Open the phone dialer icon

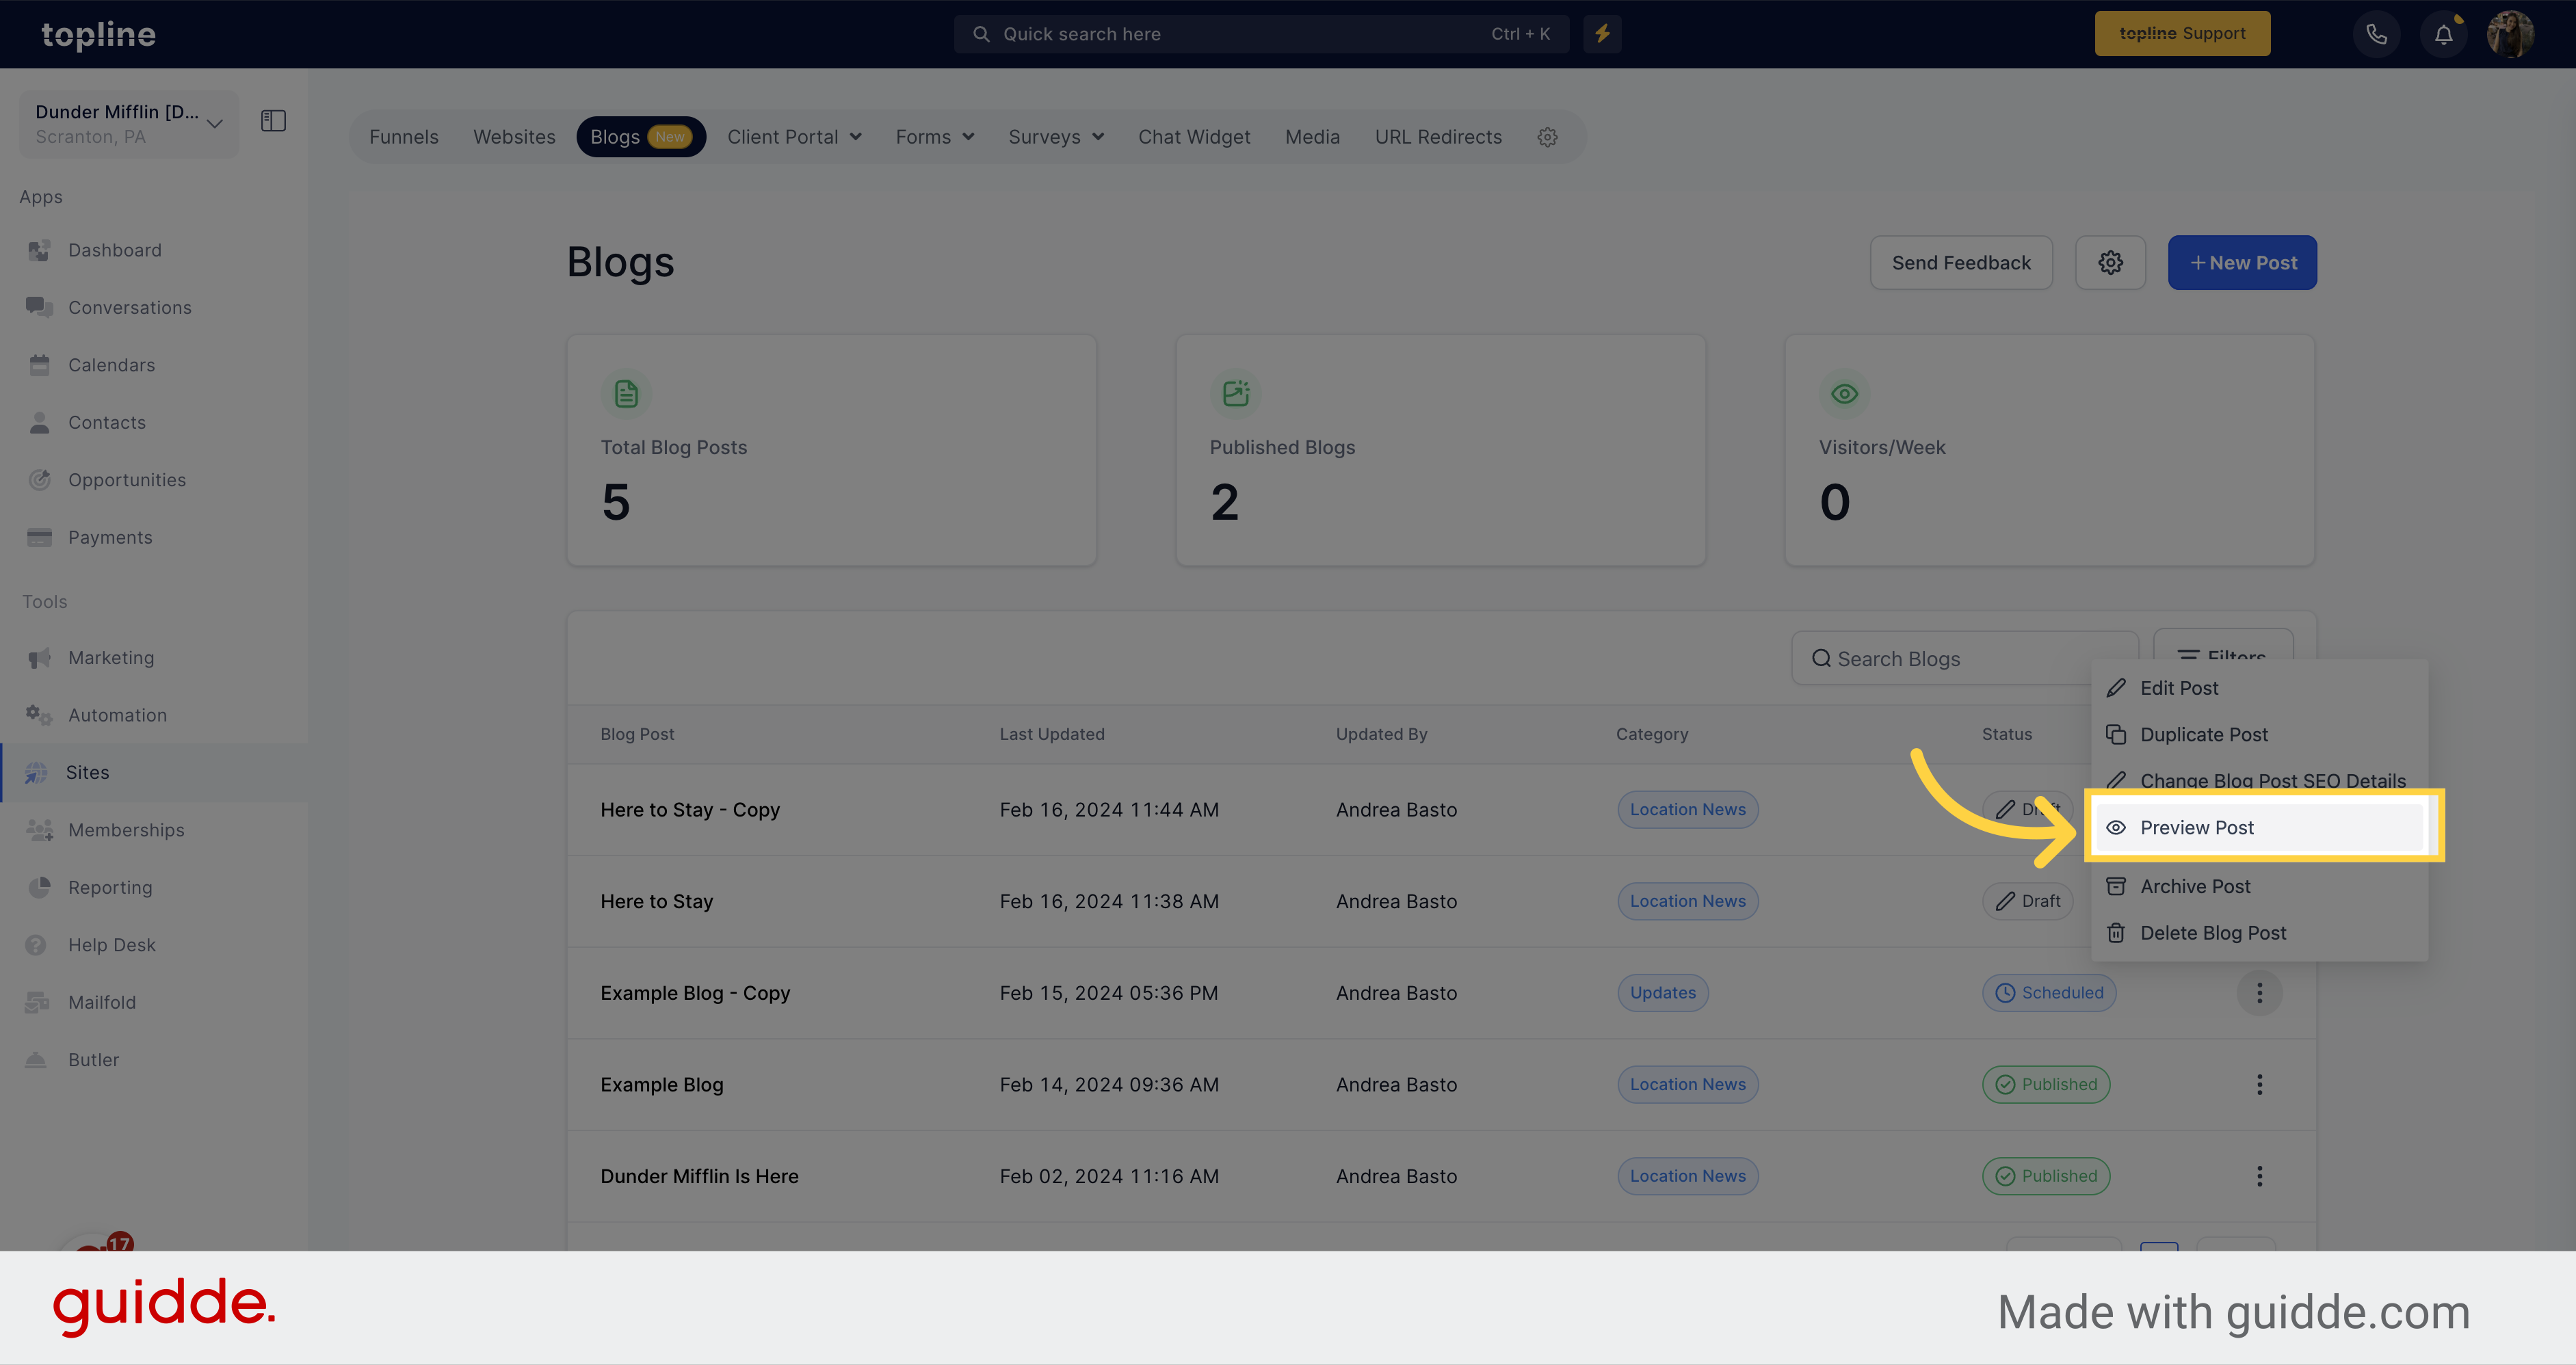tap(2376, 34)
